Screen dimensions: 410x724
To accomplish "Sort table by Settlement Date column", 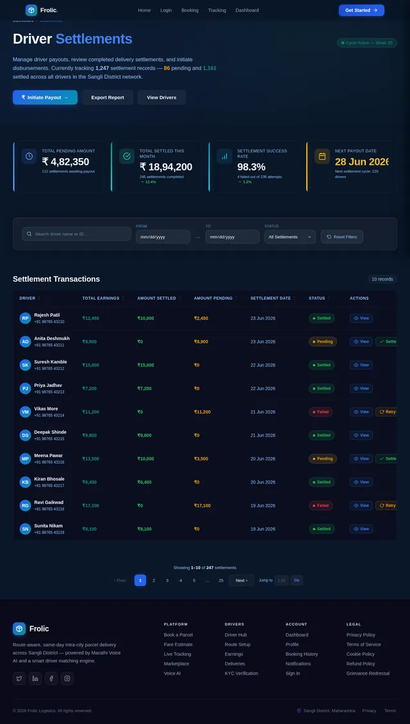I will [x=273, y=298].
